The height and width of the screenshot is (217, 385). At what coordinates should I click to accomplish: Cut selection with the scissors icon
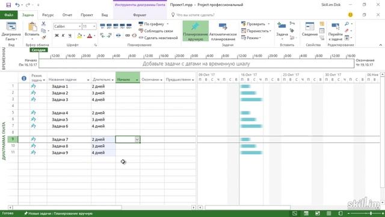(44, 24)
